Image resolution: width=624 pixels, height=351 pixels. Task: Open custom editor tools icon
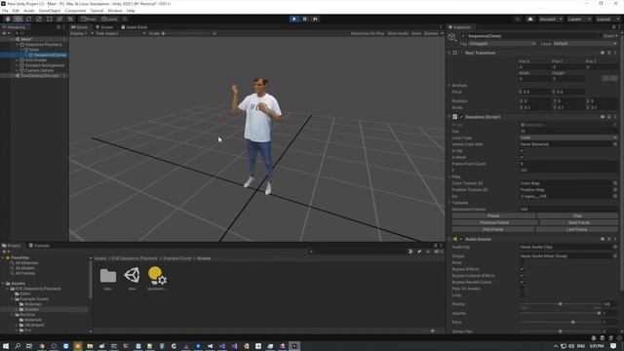(70, 19)
